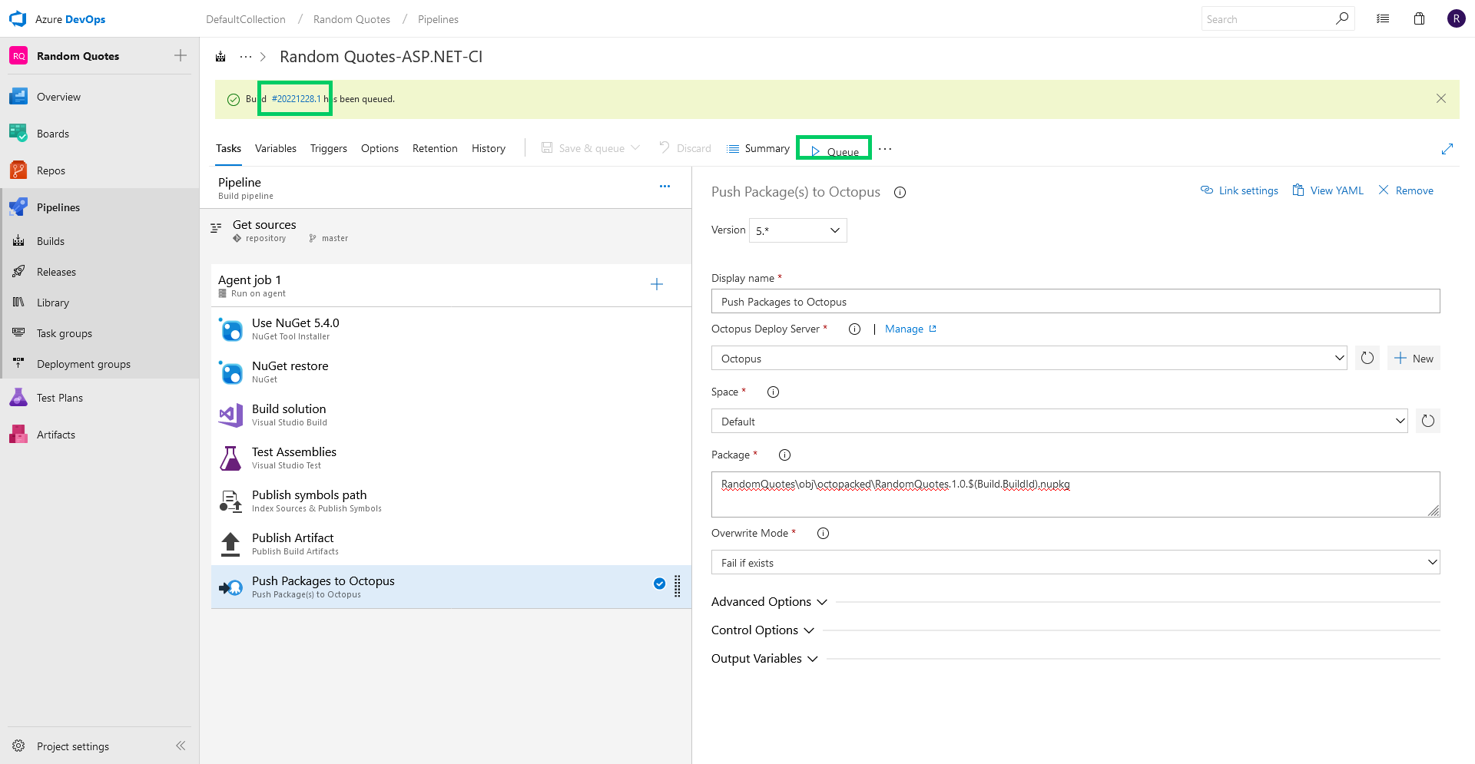This screenshot has height=764, width=1475.
Task: Expand Control Options section
Action: (x=762, y=630)
